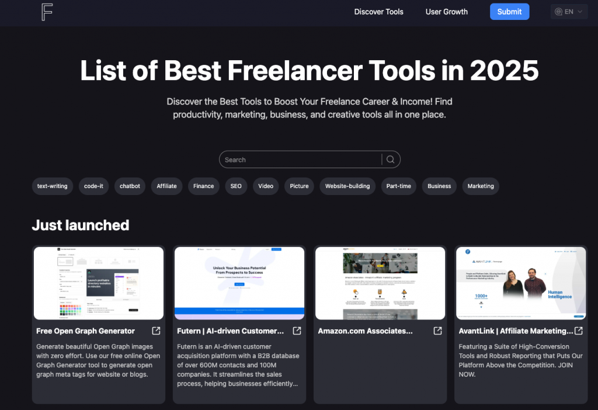Expand the EN language dropdown
Screen dimensions: 598x410
[569, 12]
